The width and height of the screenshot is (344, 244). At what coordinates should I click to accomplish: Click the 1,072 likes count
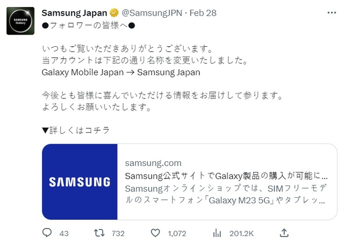[177, 233]
